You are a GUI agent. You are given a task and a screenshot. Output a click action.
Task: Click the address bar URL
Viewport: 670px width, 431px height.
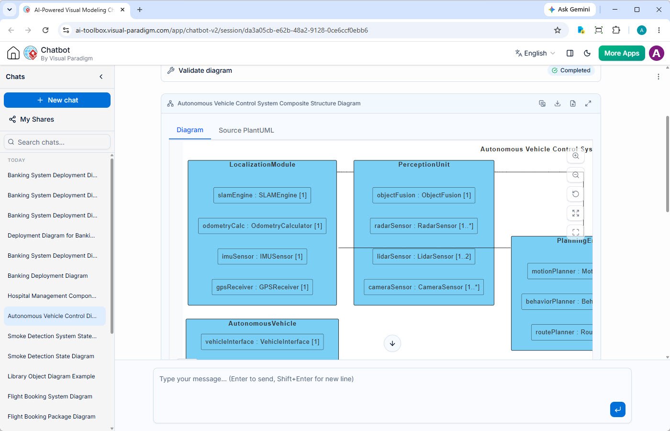tap(222, 30)
